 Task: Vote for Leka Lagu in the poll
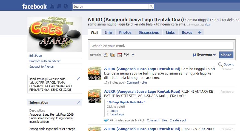pyautogui.click(x=117, y=114)
